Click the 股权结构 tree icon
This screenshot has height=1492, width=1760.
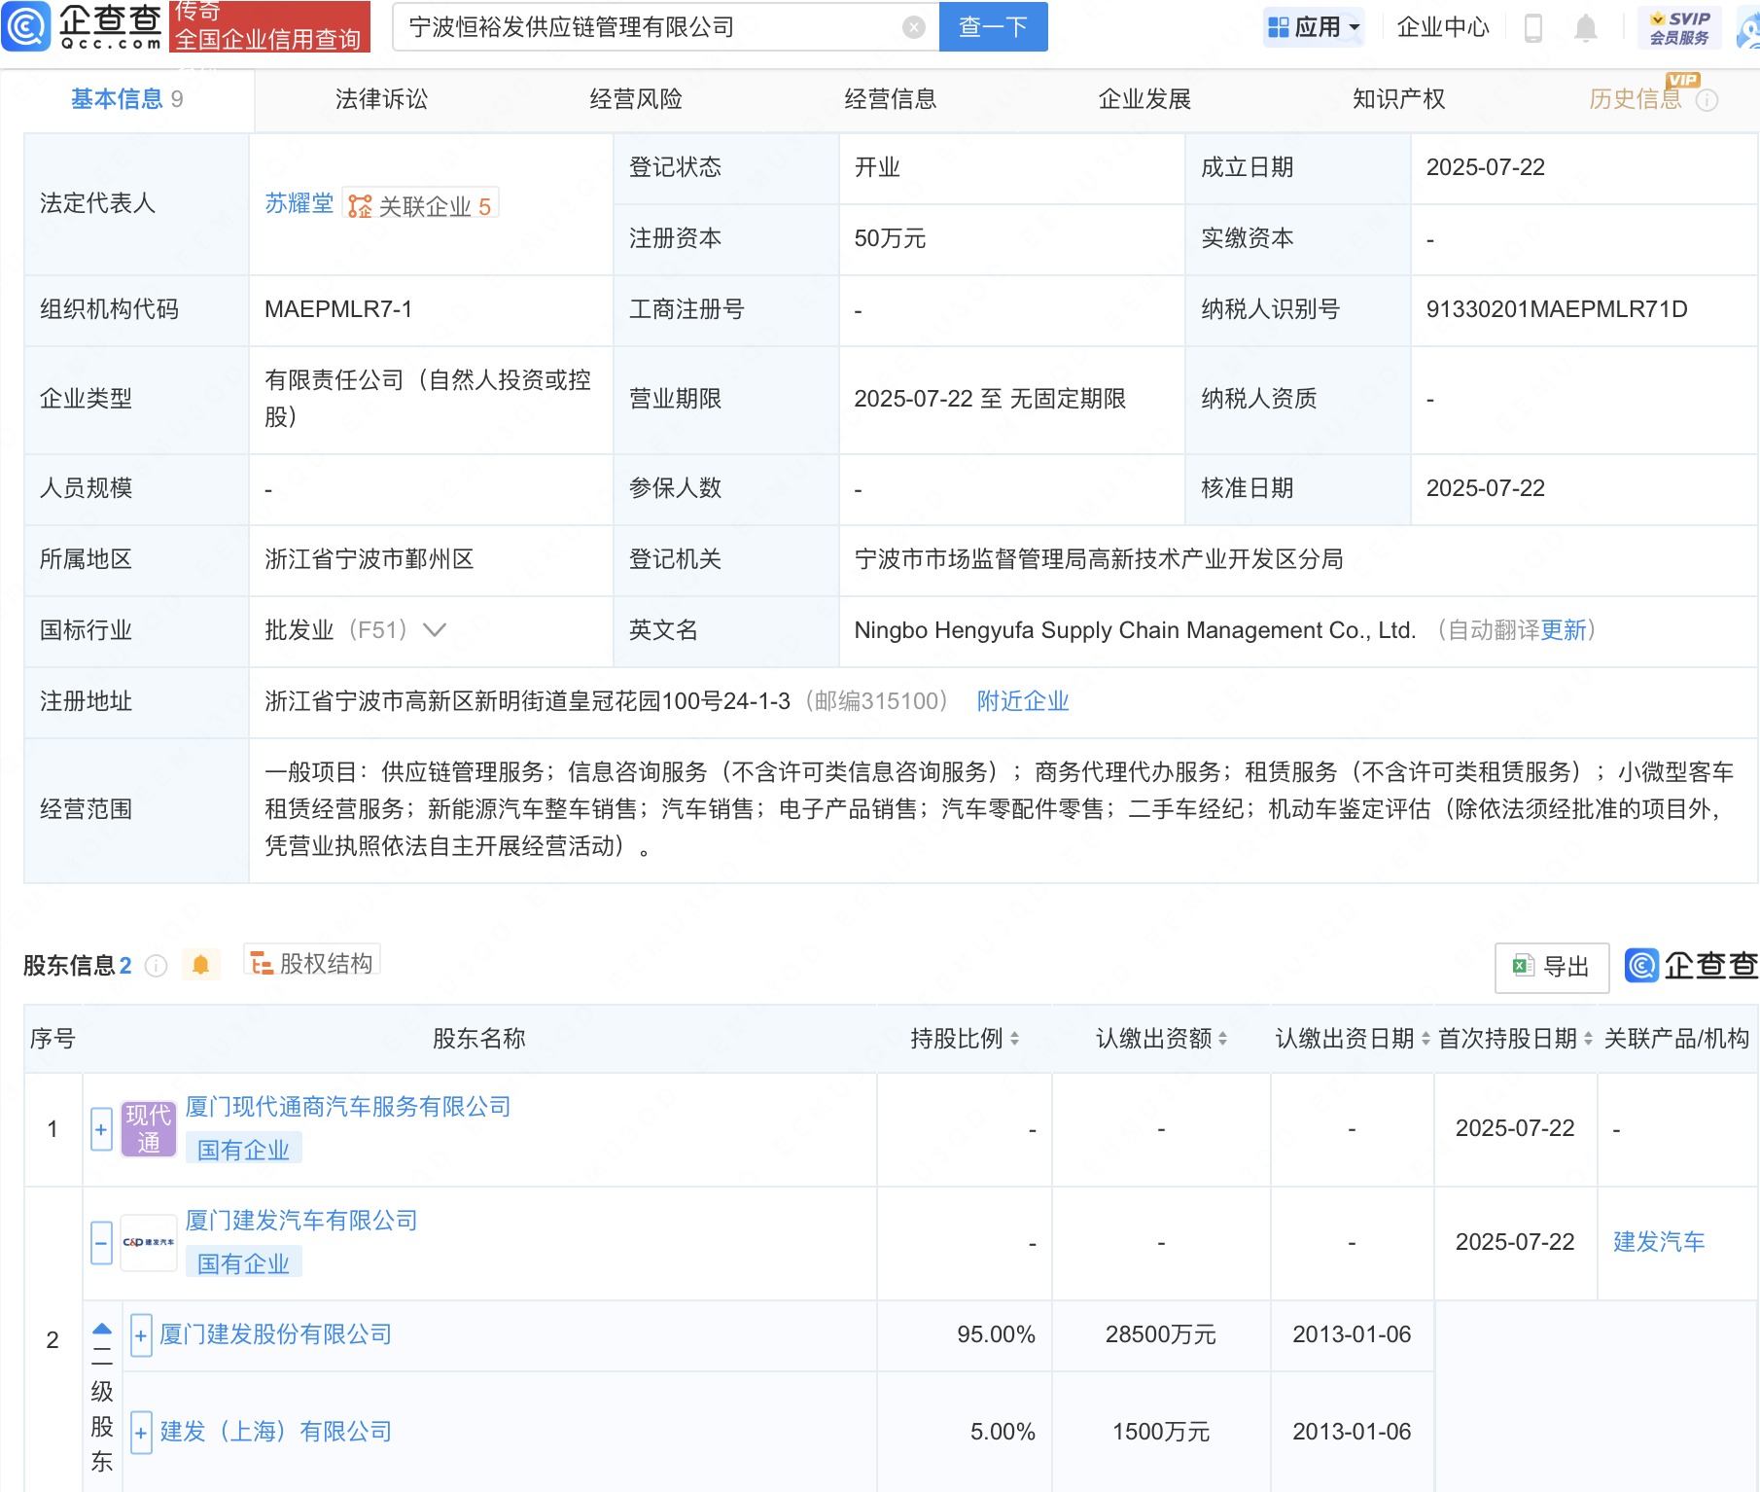point(262,964)
